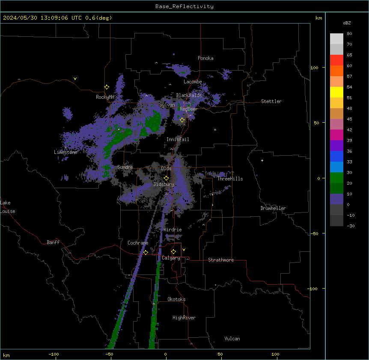
Task: Select the -100 tick on the bottom axis
Action: 54,354
